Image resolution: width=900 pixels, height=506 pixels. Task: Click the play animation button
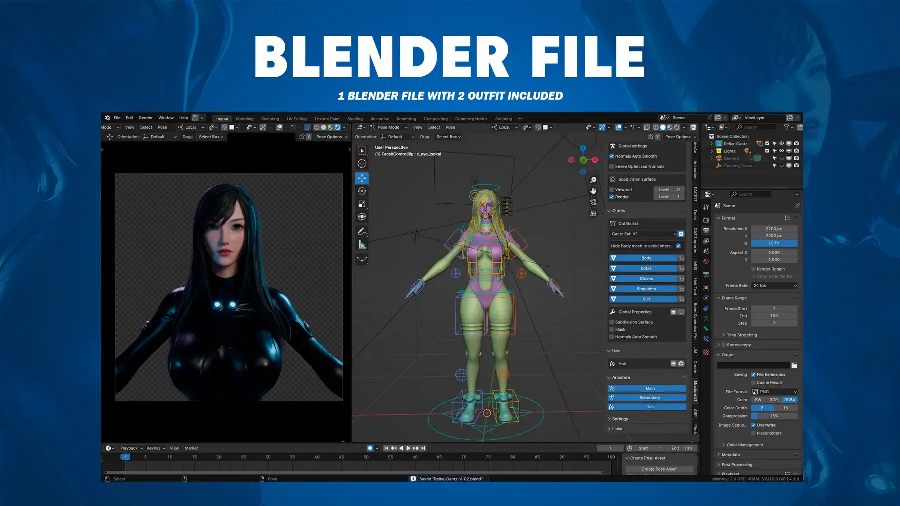[408, 448]
